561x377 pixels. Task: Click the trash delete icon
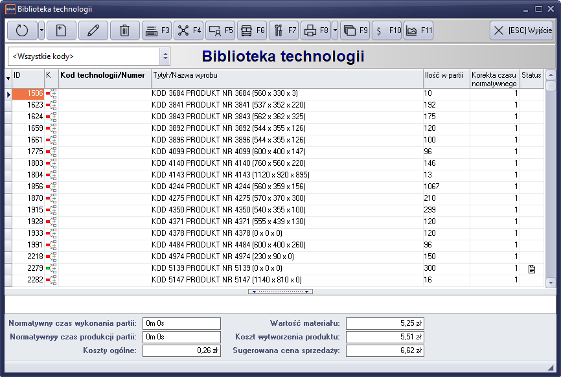[125, 30]
